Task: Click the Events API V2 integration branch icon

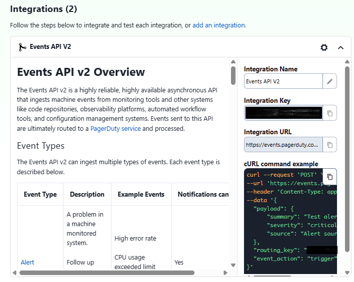Action: coord(22,47)
